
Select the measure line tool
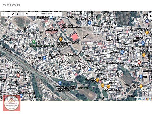pyautogui.click(x=32, y=14)
